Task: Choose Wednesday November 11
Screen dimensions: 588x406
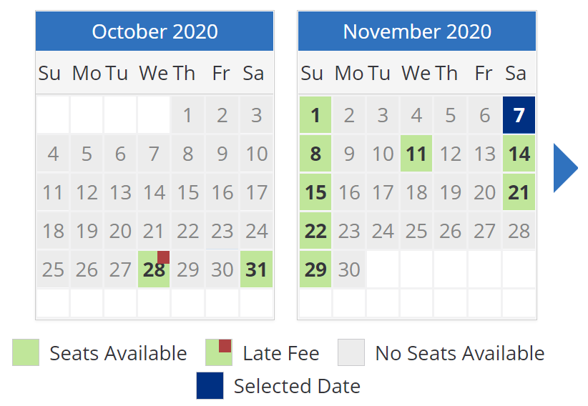Action: 416,154
